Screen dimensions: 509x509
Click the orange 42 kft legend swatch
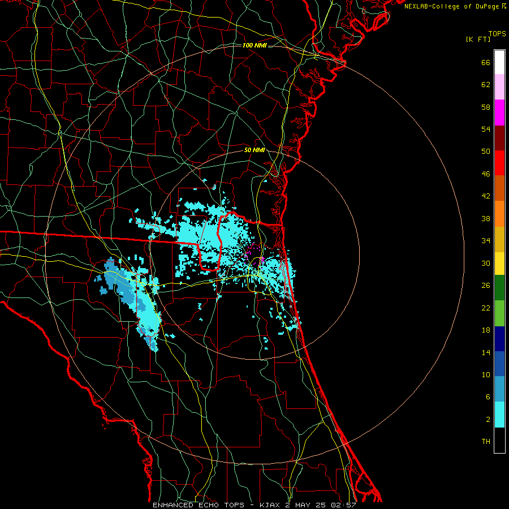point(499,214)
